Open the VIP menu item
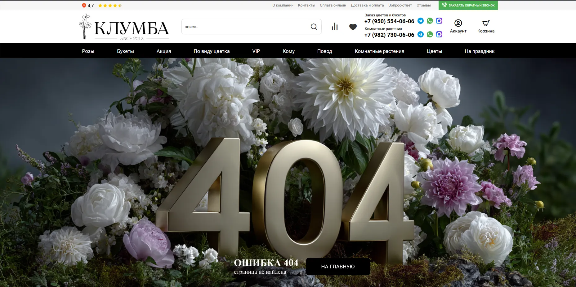The image size is (576, 287). tap(256, 51)
